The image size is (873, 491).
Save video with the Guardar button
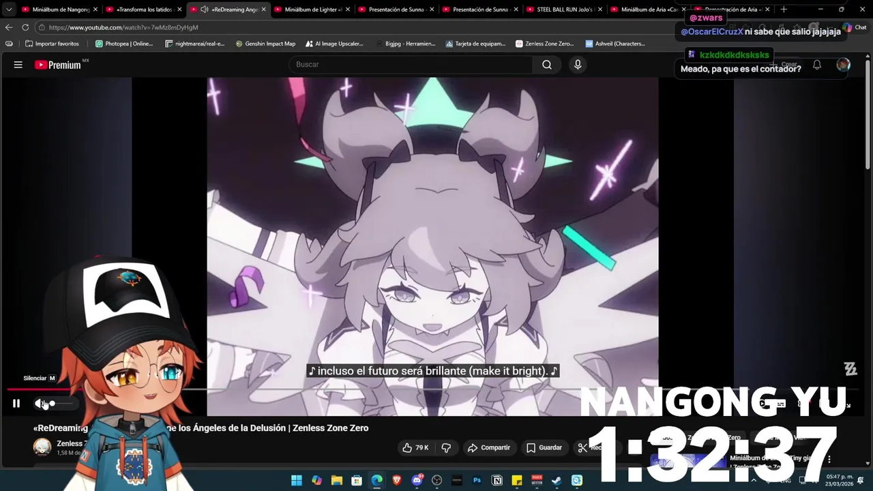point(544,447)
